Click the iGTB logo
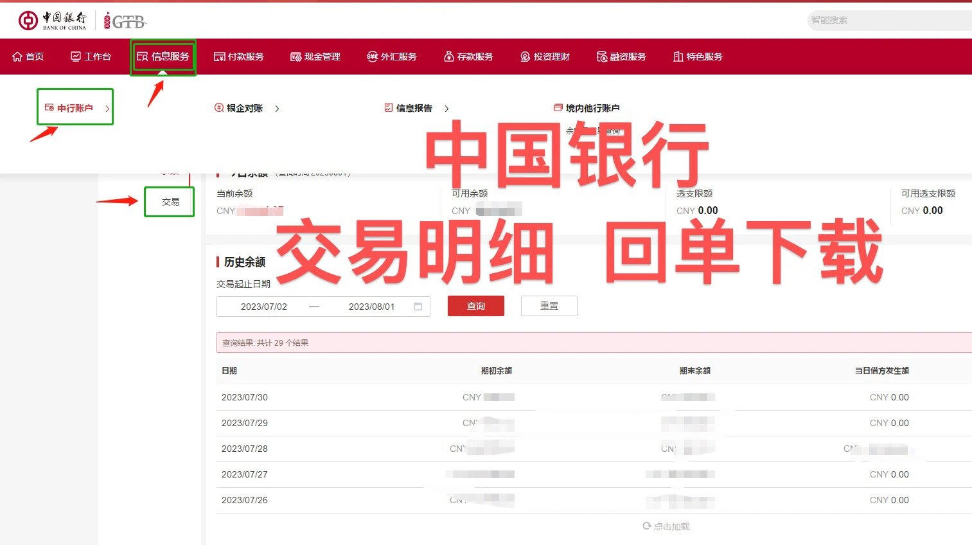Viewport: 972px width, 545px height. click(125, 21)
